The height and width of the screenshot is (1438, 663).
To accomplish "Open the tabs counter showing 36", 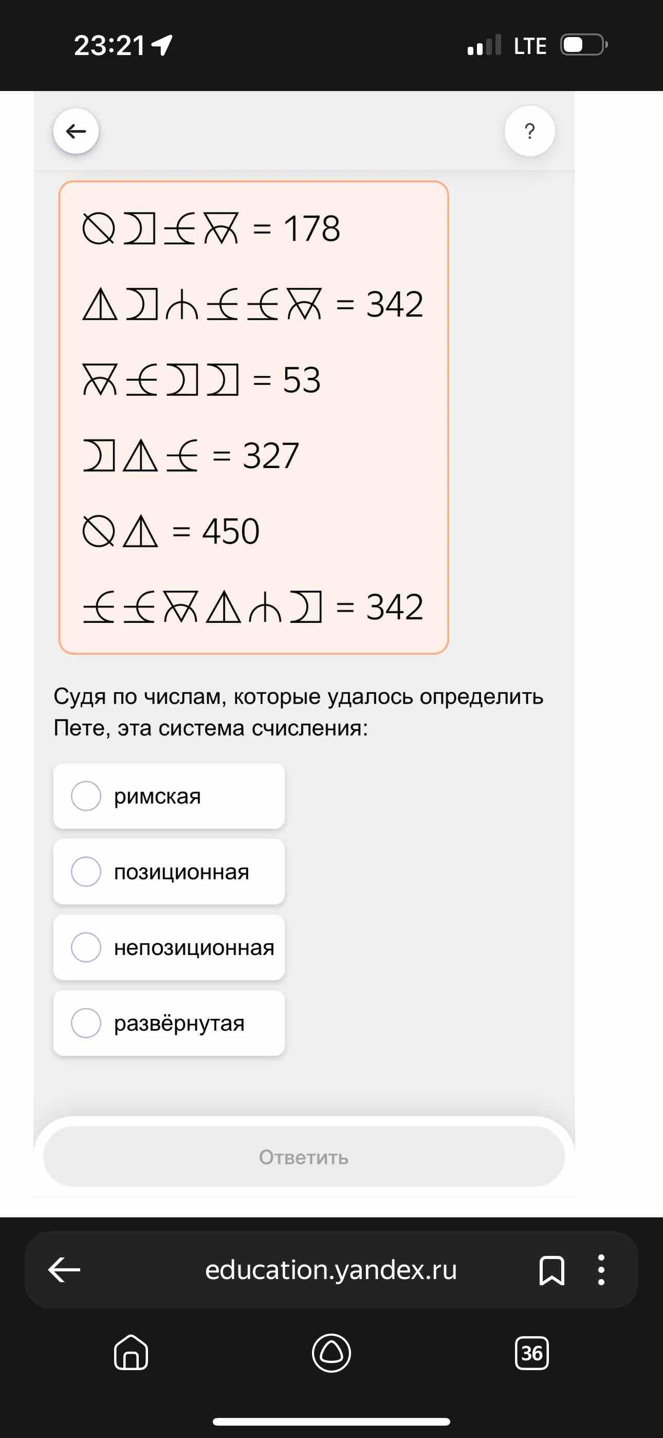I will tap(531, 1353).
